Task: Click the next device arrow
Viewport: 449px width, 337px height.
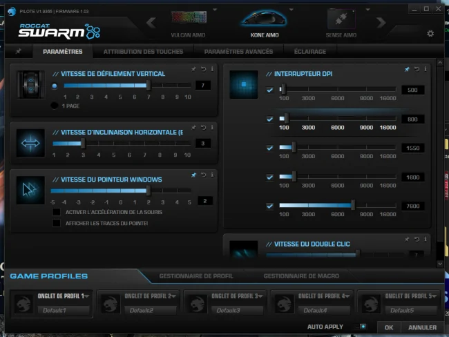Action: [381, 22]
